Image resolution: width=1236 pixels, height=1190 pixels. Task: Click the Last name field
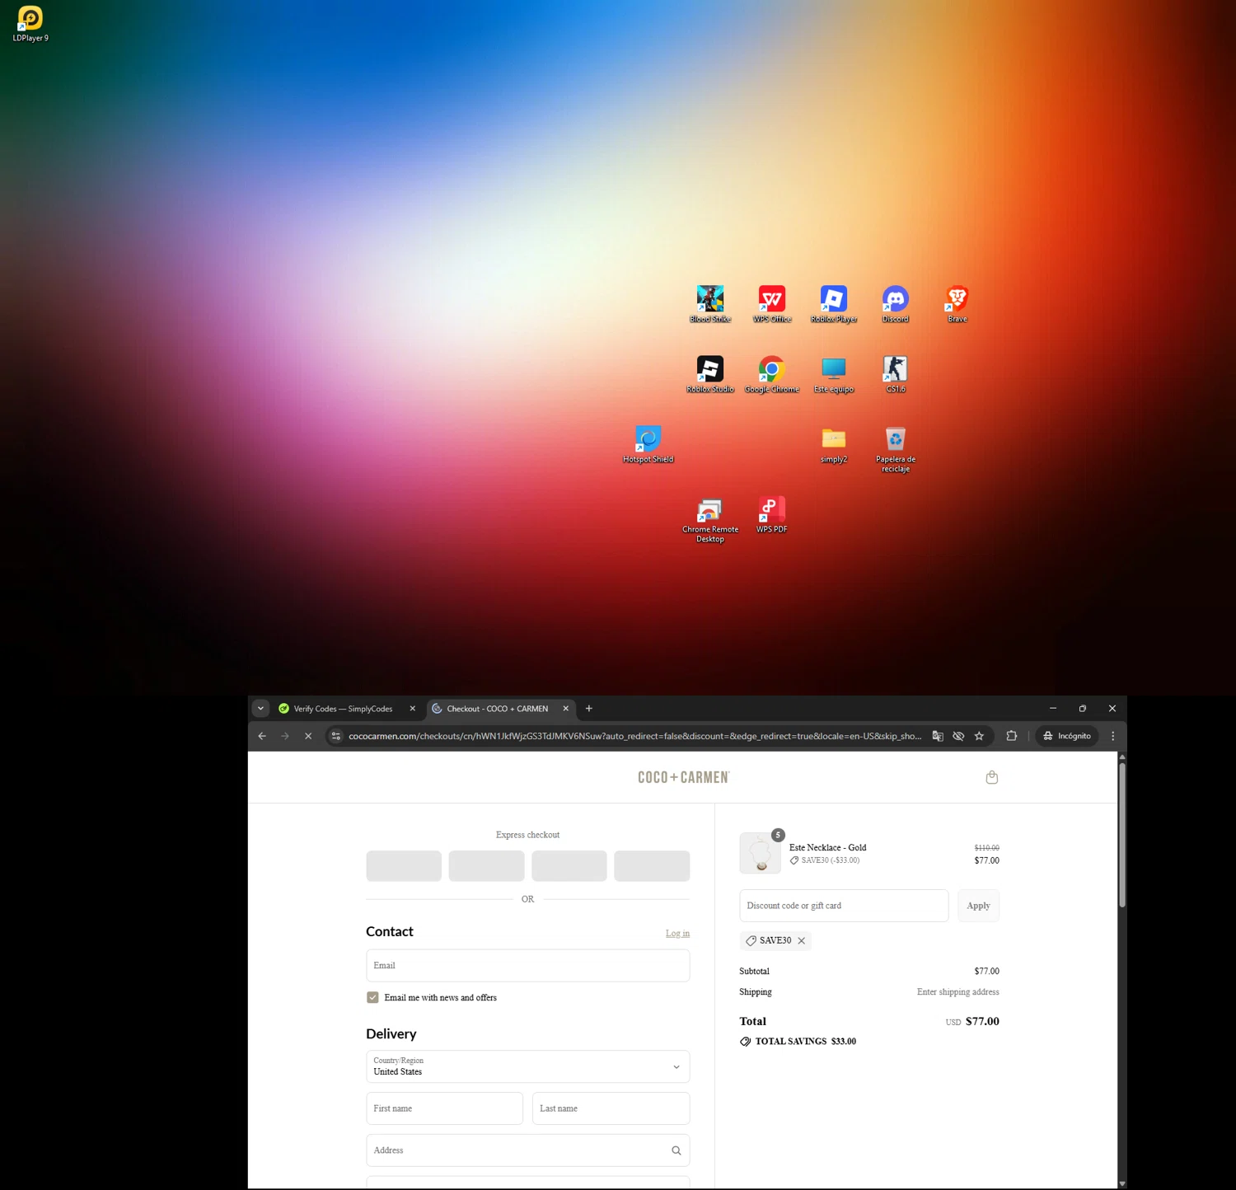pyautogui.click(x=611, y=1108)
